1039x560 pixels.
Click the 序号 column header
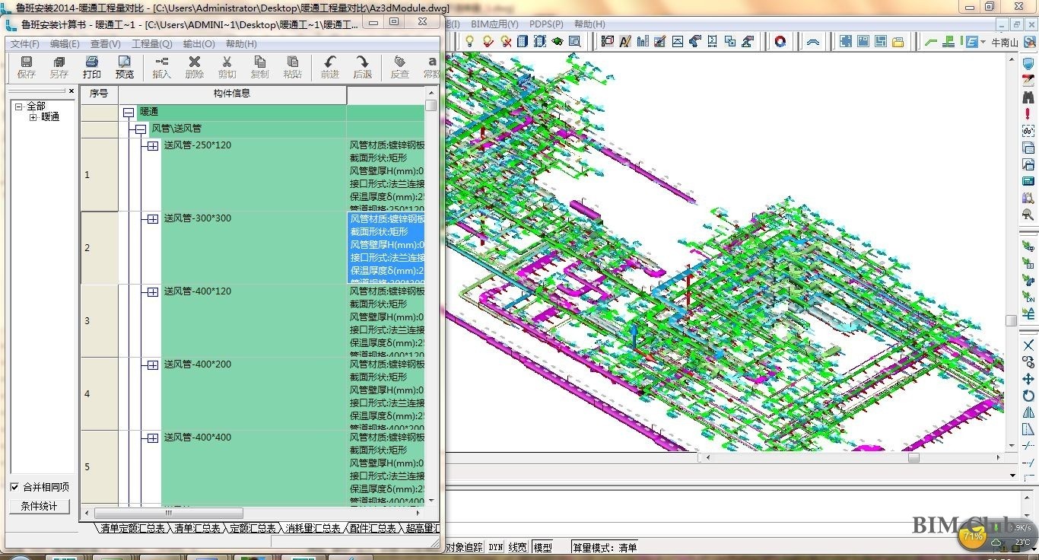[99, 94]
